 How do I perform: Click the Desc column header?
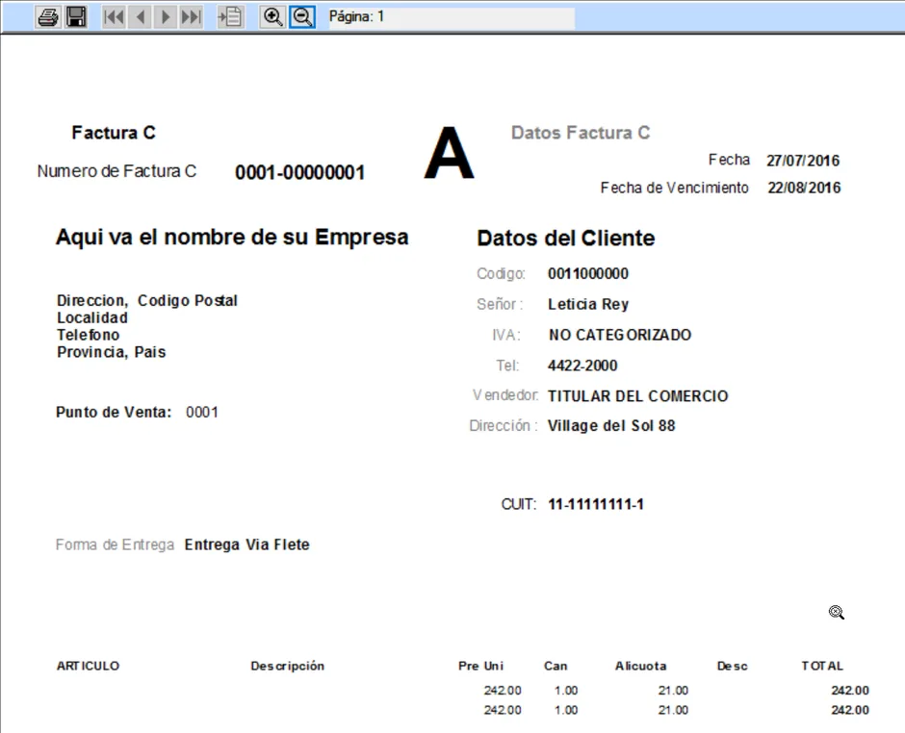(733, 666)
